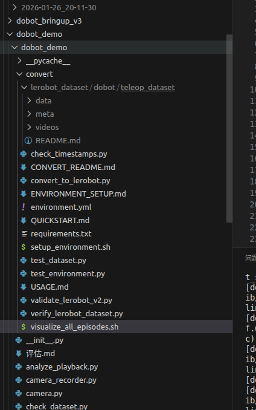Click the dollar icon beside visualize_all_episodes.sh
Image resolution: width=256 pixels, height=410 pixels.
(x=24, y=327)
